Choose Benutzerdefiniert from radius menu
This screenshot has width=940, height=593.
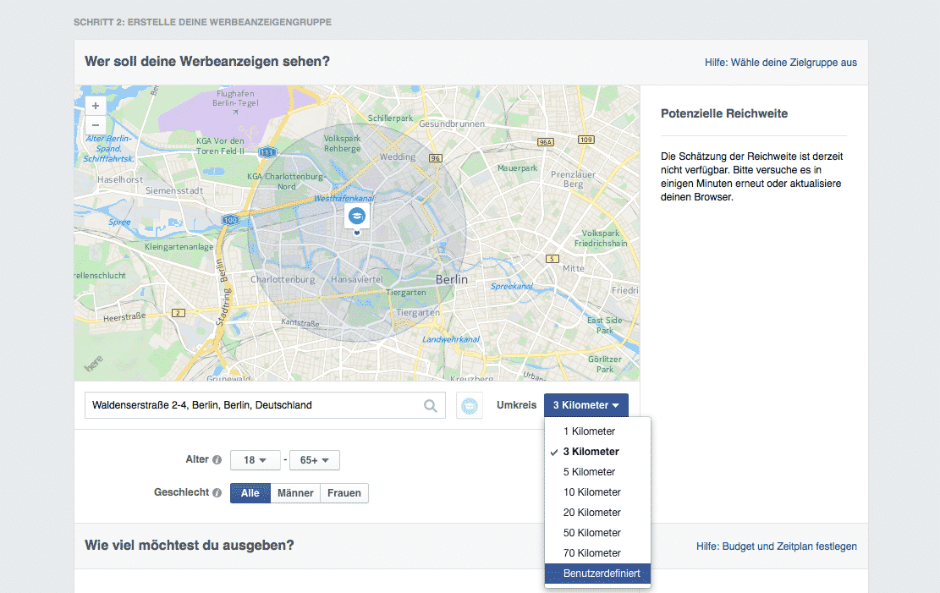pos(602,574)
